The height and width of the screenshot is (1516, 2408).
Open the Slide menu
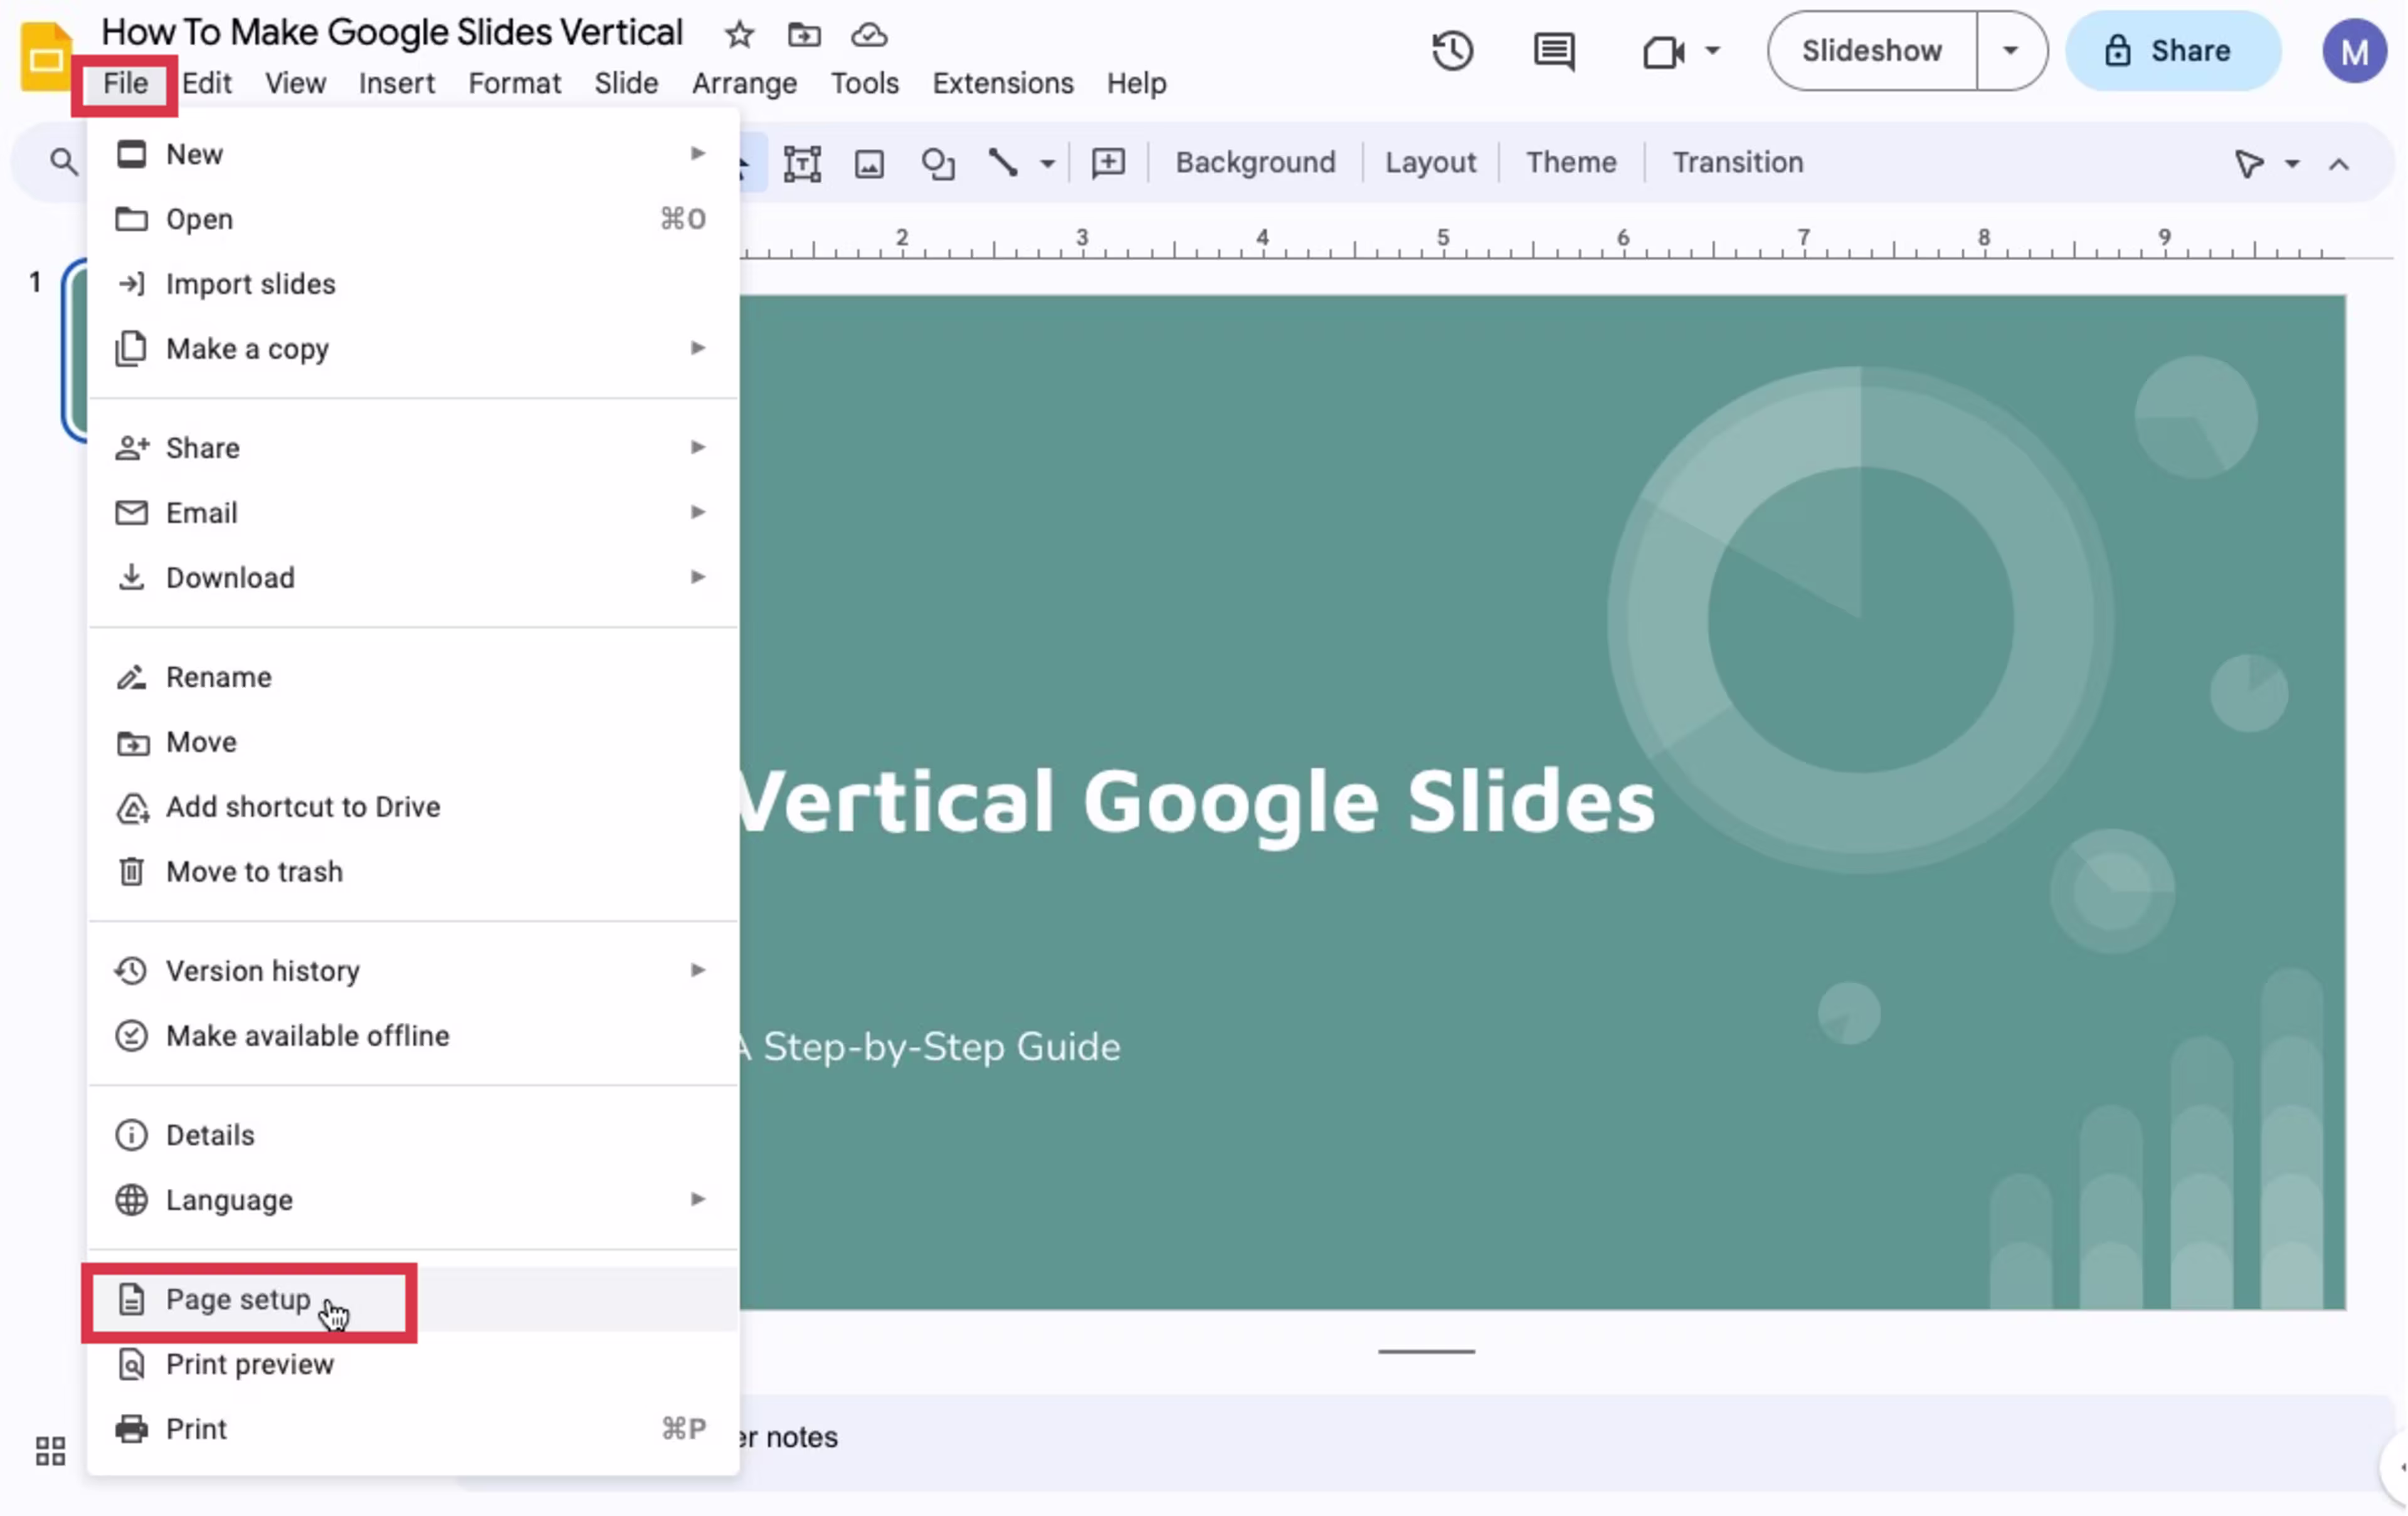626,83
